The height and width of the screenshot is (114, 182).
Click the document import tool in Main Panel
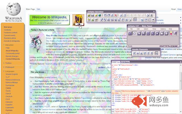(x=166, y=34)
